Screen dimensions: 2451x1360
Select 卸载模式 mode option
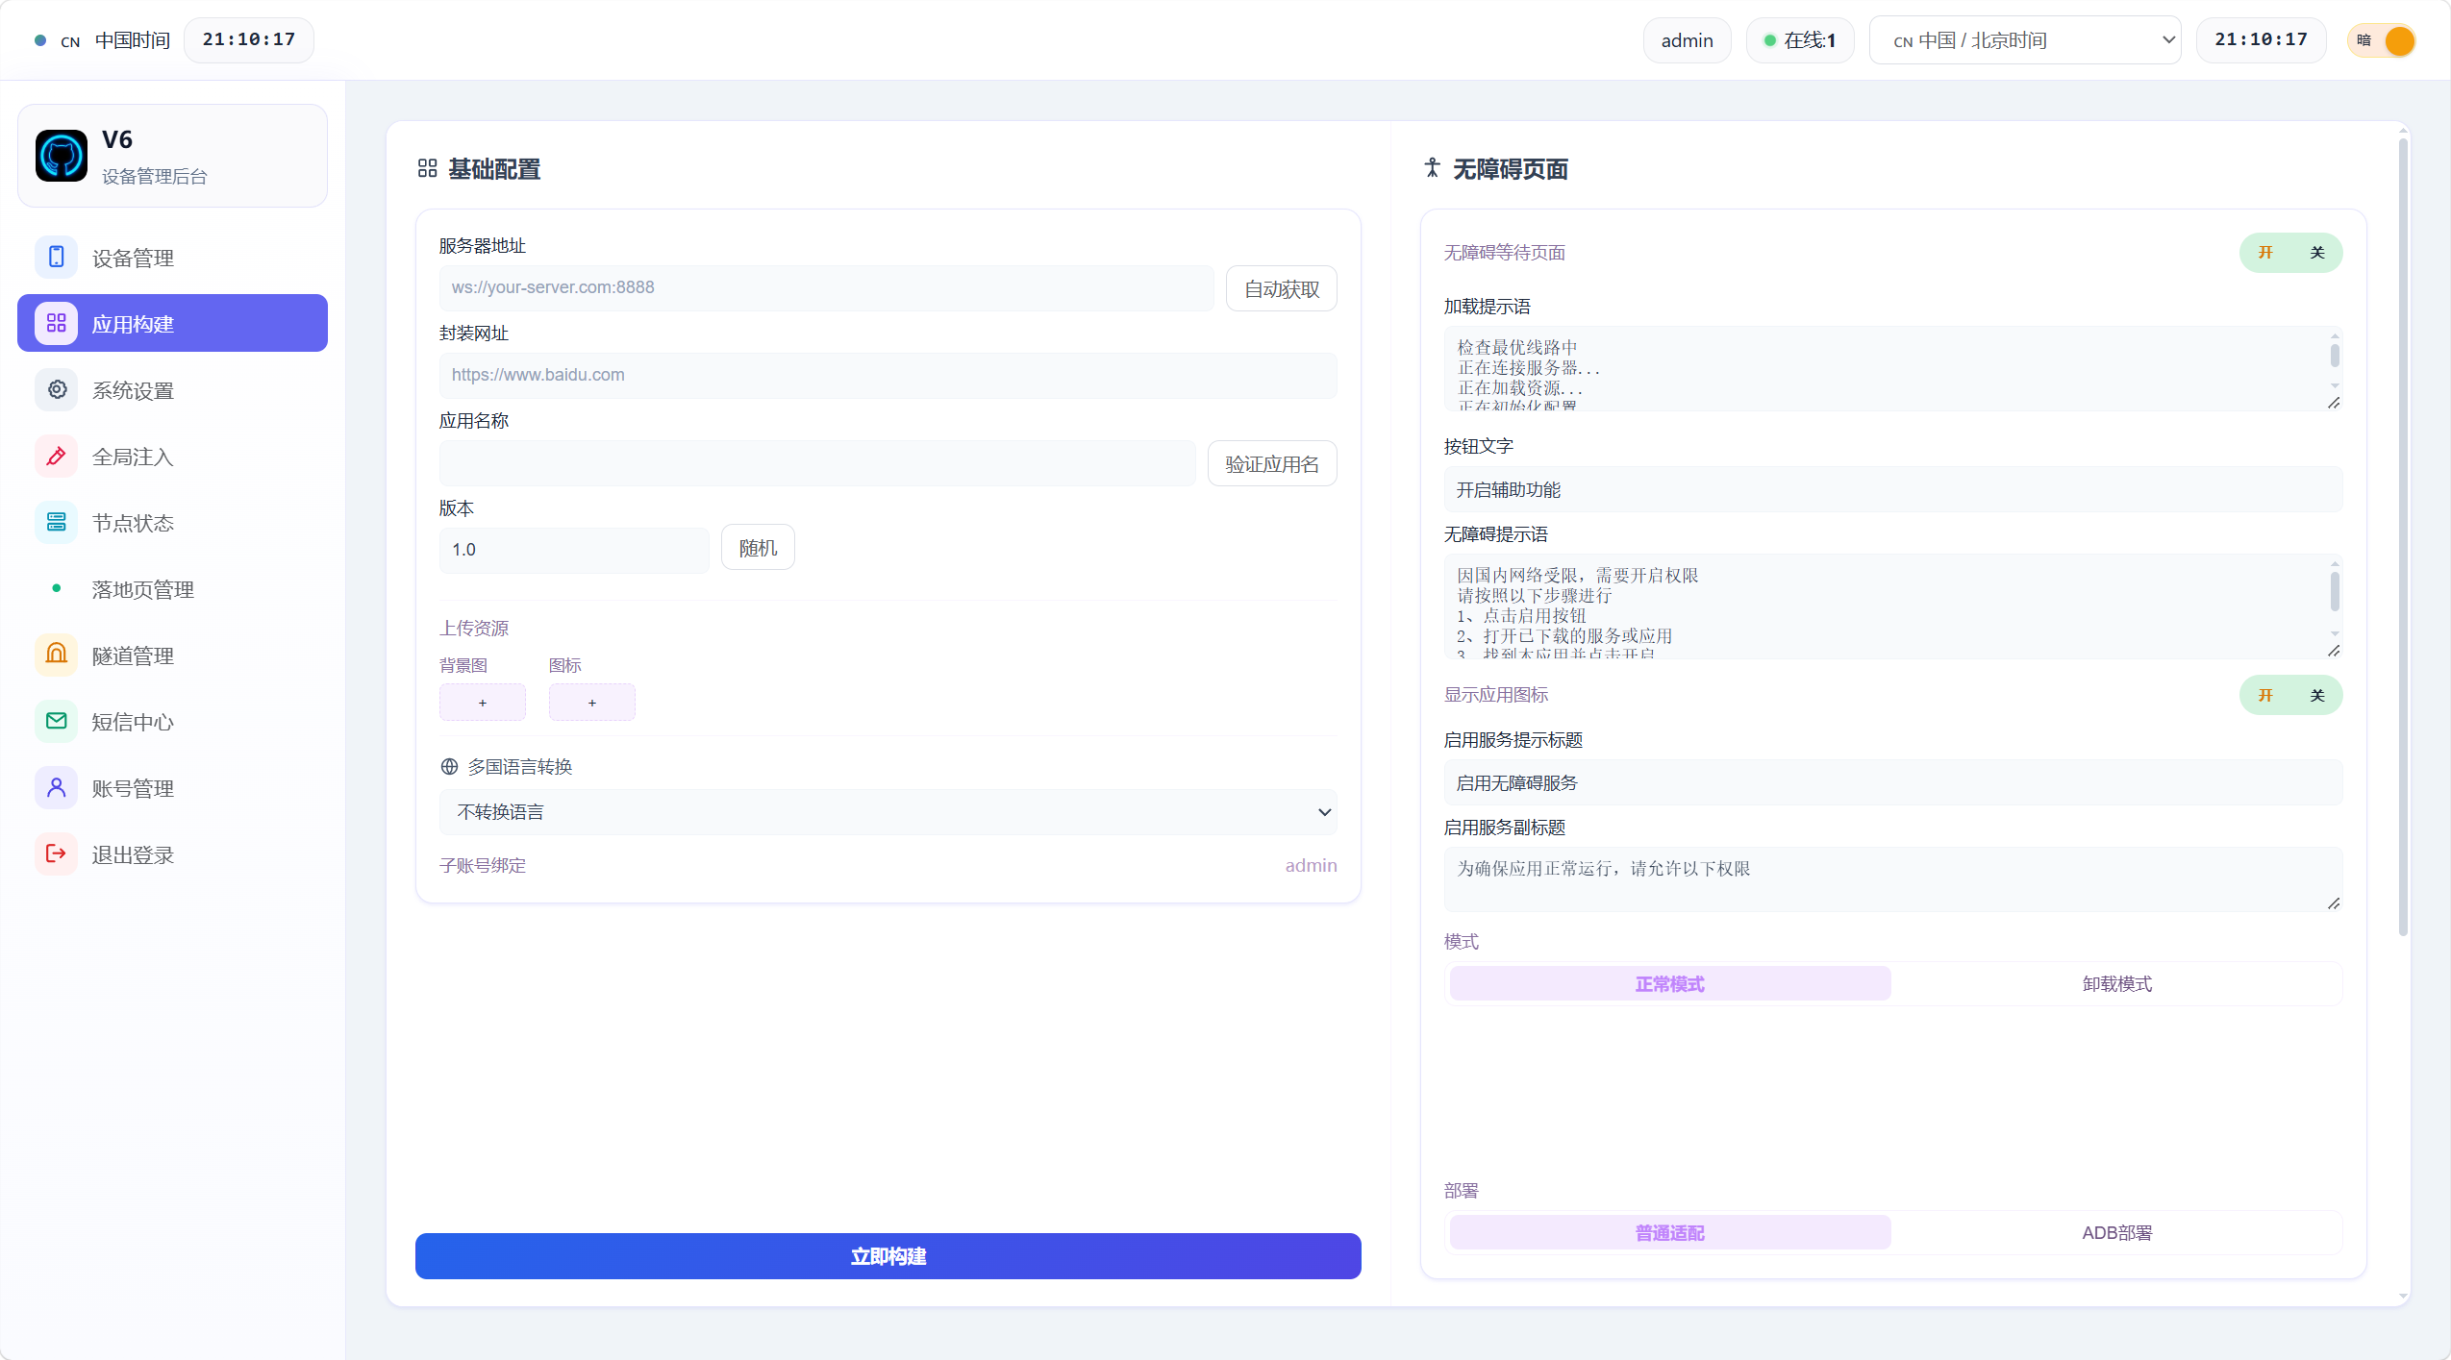coord(2116,984)
